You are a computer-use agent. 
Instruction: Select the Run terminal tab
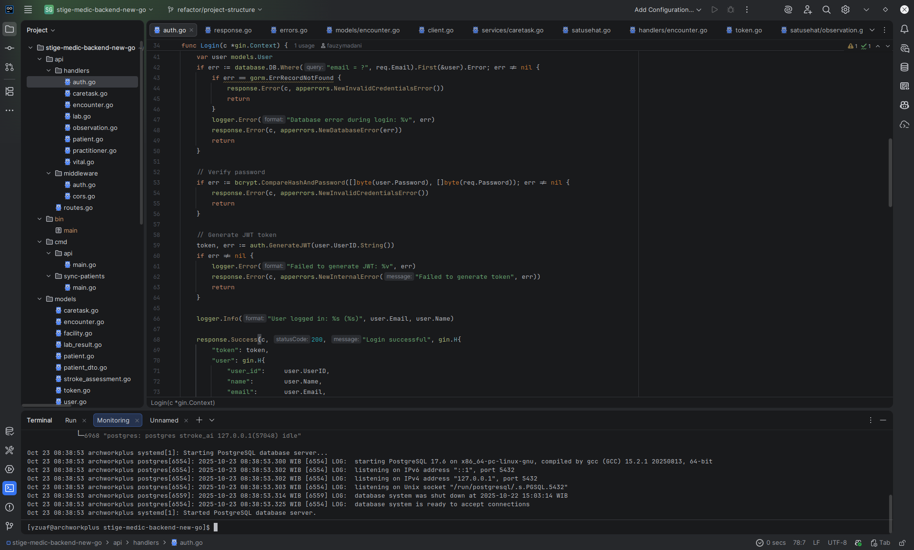click(x=70, y=420)
